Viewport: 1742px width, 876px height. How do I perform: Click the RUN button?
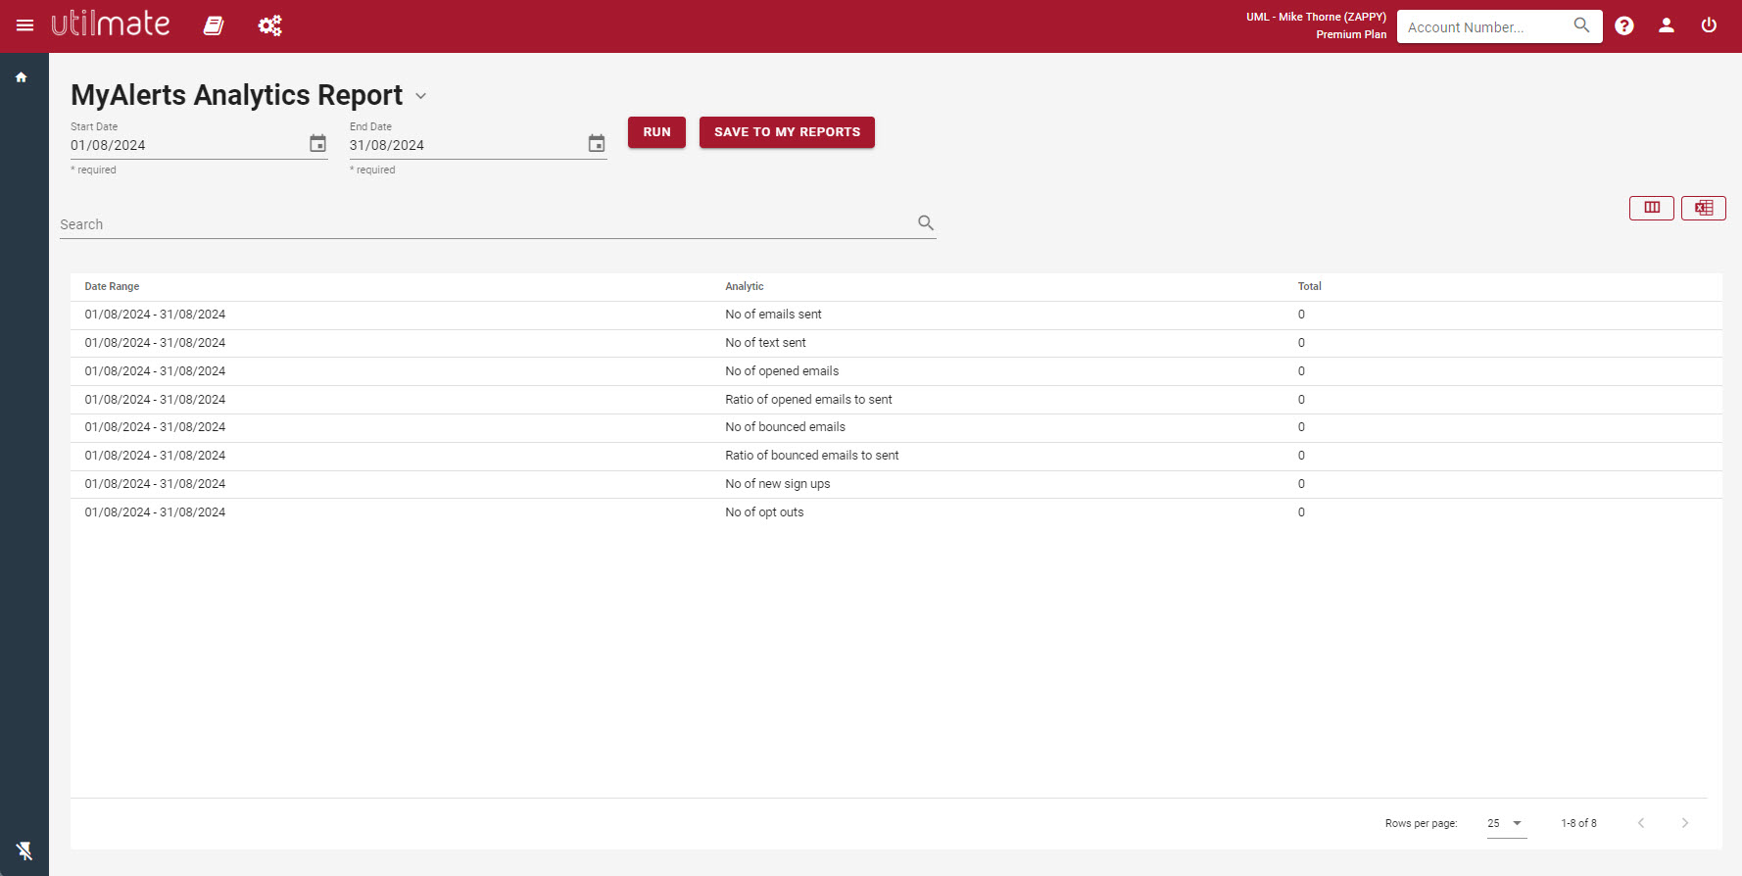pos(656,132)
